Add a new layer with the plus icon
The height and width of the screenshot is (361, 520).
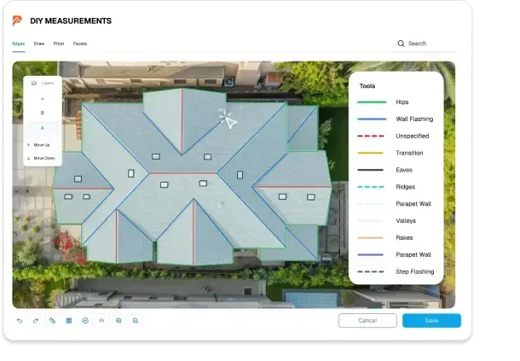coord(43,99)
